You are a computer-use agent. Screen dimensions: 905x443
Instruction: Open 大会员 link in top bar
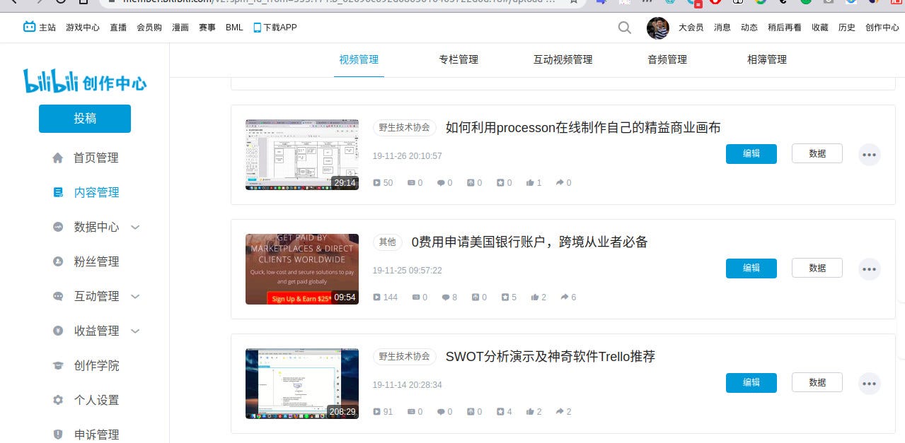pos(691,28)
